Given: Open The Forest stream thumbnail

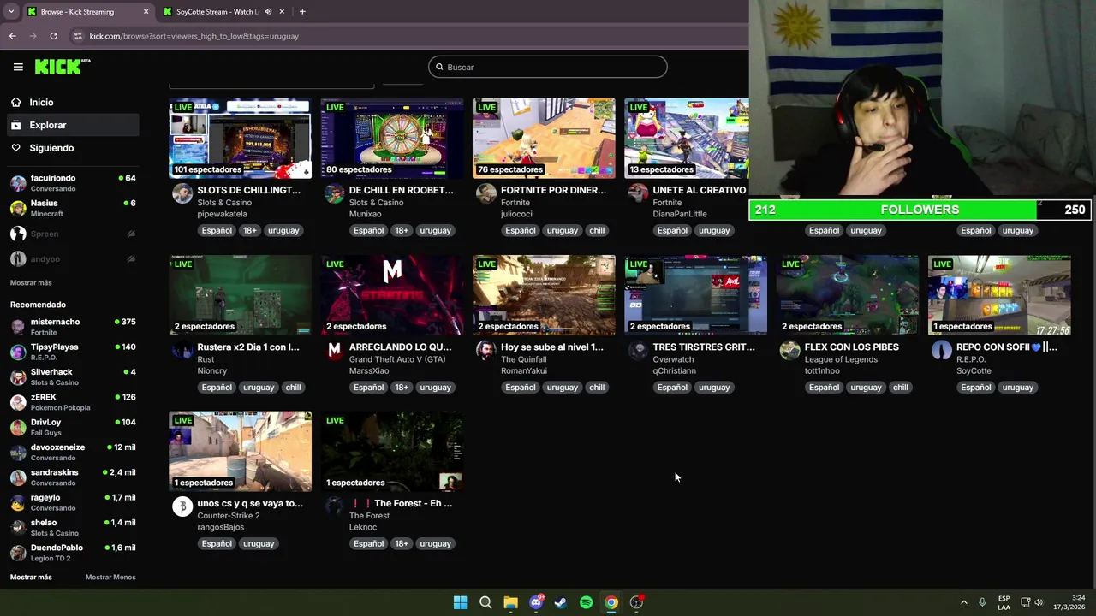Looking at the screenshot, I should pos(392,451).
